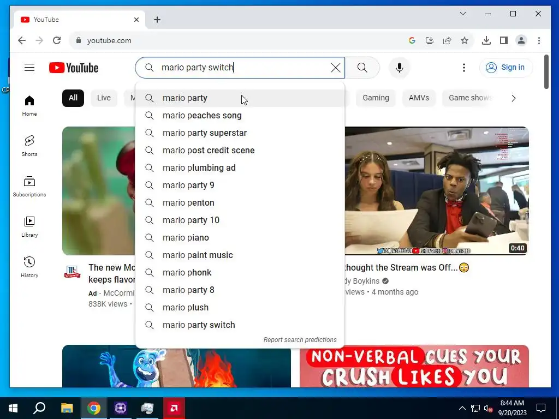Open Library in the sidebar
Viewport: 559px width, 419px height.
pyautogui.click(x=29, y=226)
